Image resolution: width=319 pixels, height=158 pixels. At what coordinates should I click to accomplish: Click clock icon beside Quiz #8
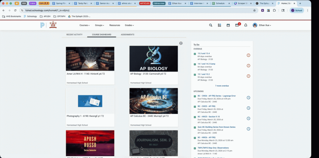click(x=249, y=129)
